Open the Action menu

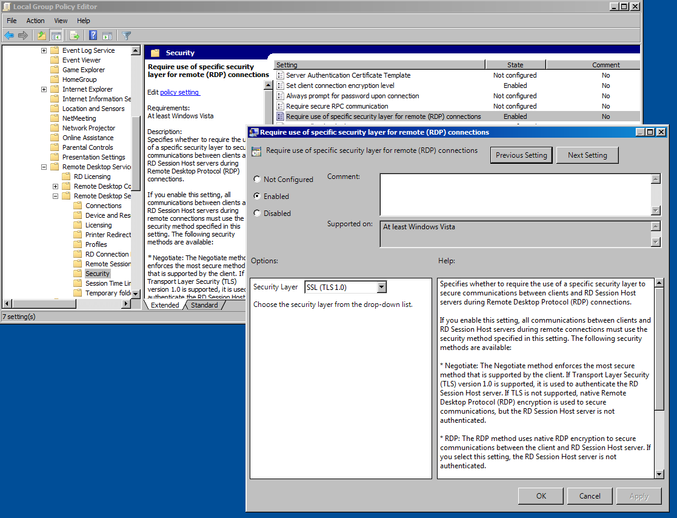pyautogui.click(x=35, y=20)
